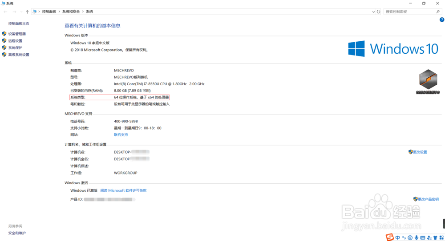Image resolution: width=445 pixels, height=241 pixels.
Task: Open 系统保护 in the left panel
Action: (15, 48)
